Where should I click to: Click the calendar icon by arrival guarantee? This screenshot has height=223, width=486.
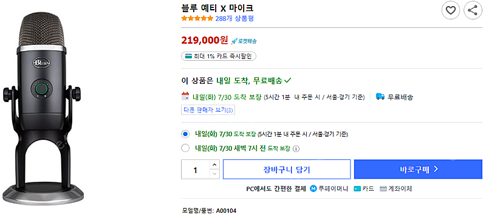185,96
